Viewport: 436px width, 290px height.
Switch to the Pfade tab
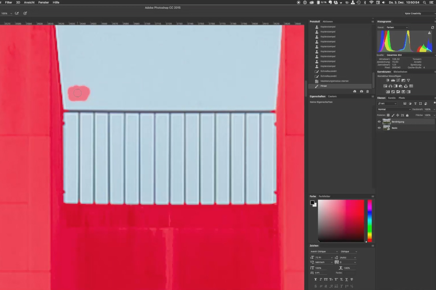click(401, 98)
